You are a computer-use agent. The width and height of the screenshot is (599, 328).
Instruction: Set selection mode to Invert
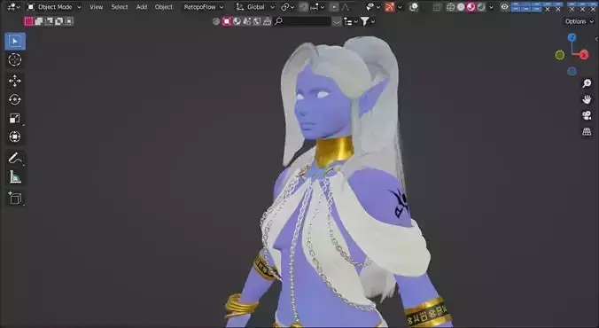58,21
